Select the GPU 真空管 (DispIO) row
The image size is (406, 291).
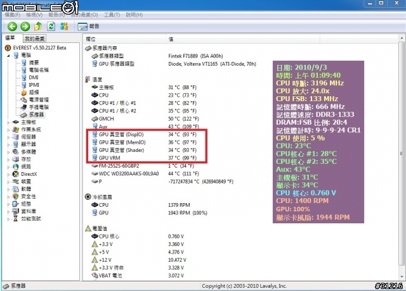pyautogui.click(x=144, y=134)
